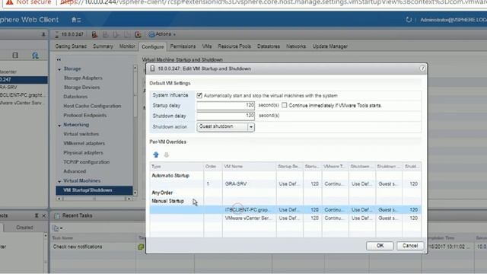487x274 pixels.
Task: Click the Actions gear icon
Action: point(151,34)
